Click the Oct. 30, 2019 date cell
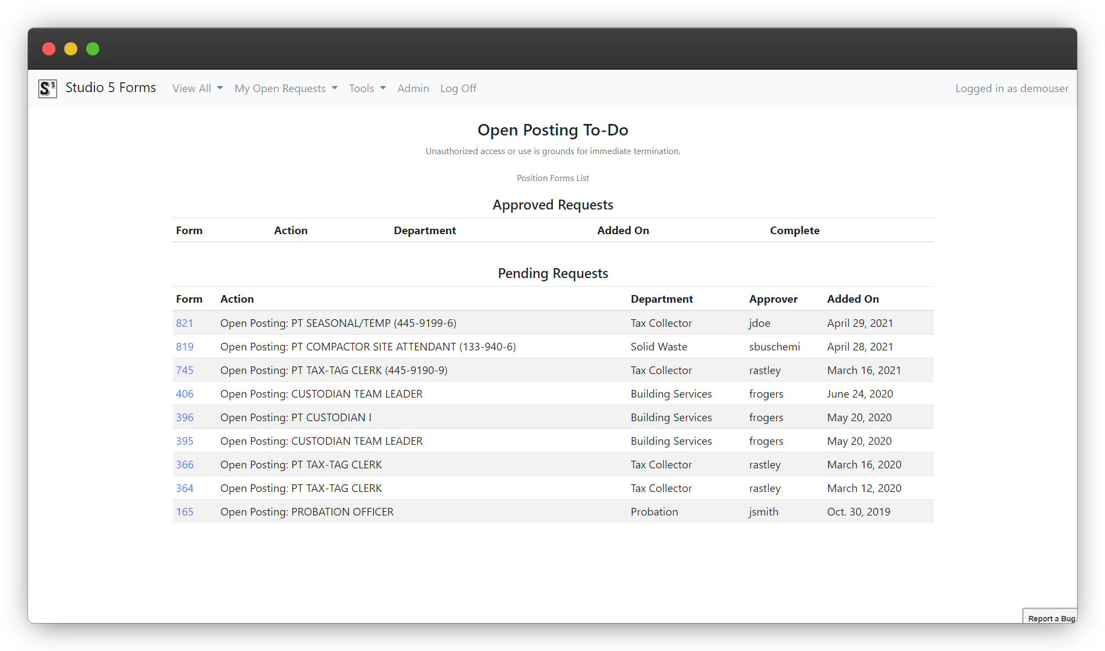The height and width of the screenshot is (651, 1105). 859,512
